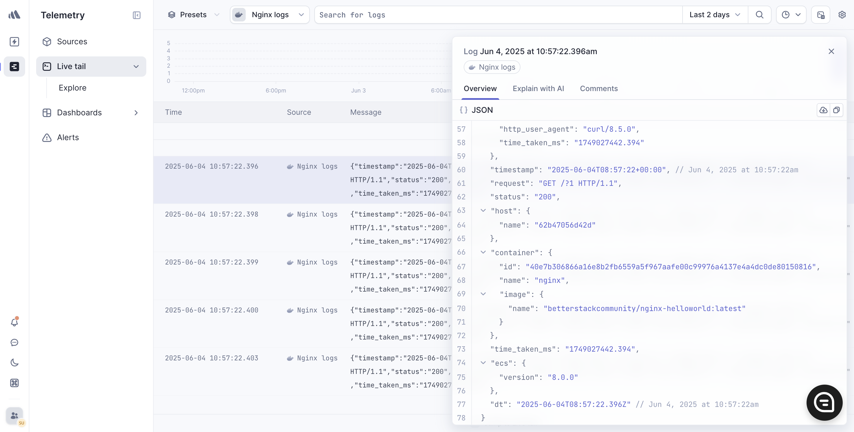
Task: Select log row 10:57:22.400
Action: click(303, 324)
